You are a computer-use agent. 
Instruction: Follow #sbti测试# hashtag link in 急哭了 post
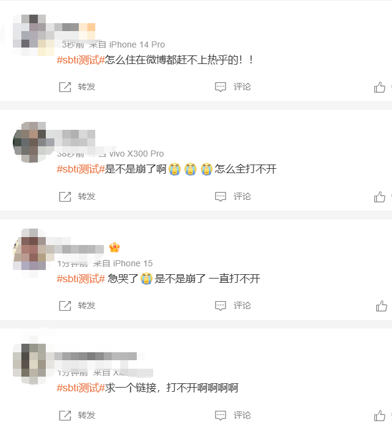(x=81, y=279)
